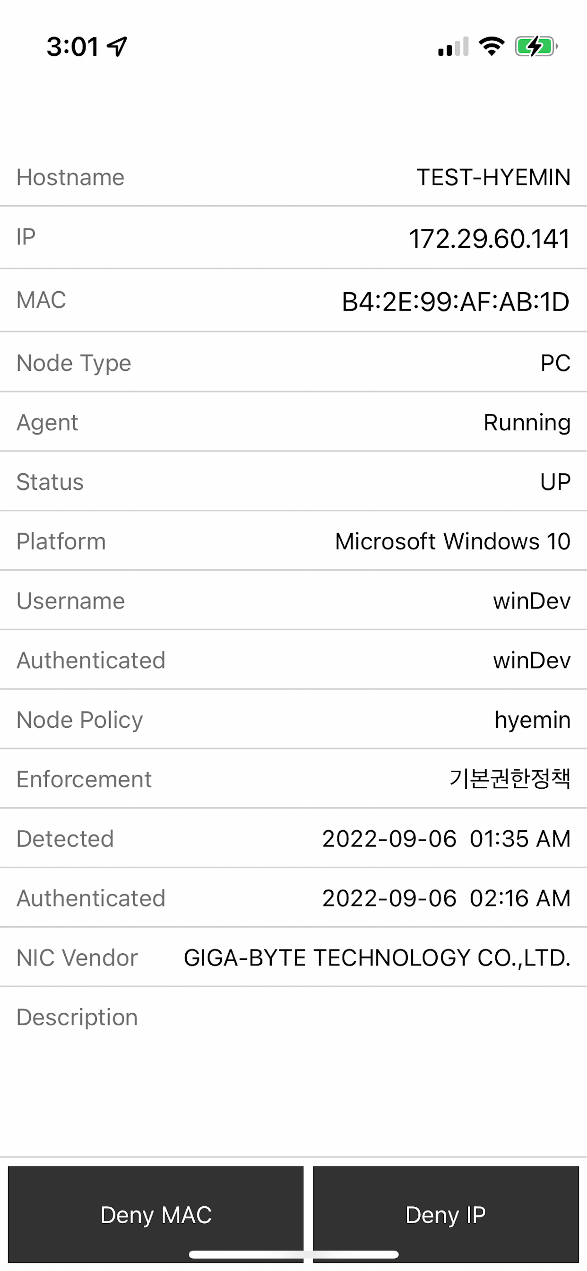The image size is (587, 1271).
Task: Tap the Status label
Action: 50,482
